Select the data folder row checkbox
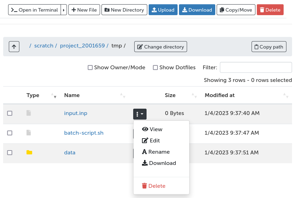The height and width of the screenshot is (198, 297). [x=10, y=153]
